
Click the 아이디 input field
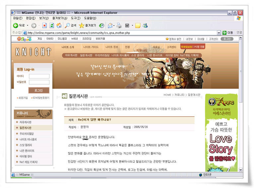(x=39, y=76)
